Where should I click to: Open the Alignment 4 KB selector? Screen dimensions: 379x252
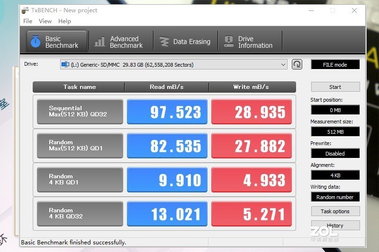click(x=335, y=175)
